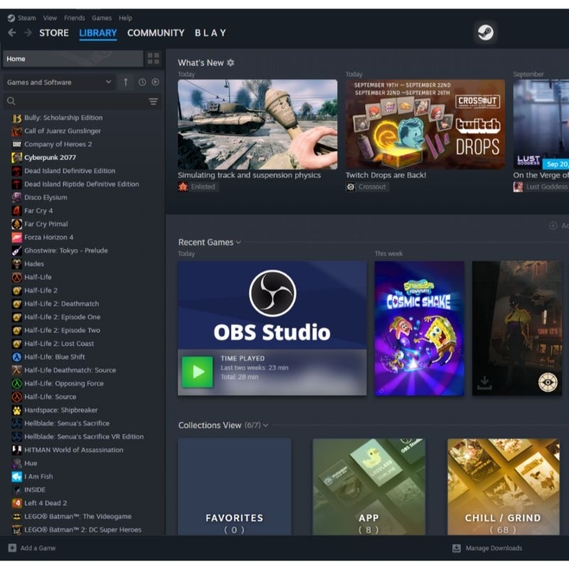Open the Steam avatar button at top right
569x569 pixels.
tap(485, 32)
